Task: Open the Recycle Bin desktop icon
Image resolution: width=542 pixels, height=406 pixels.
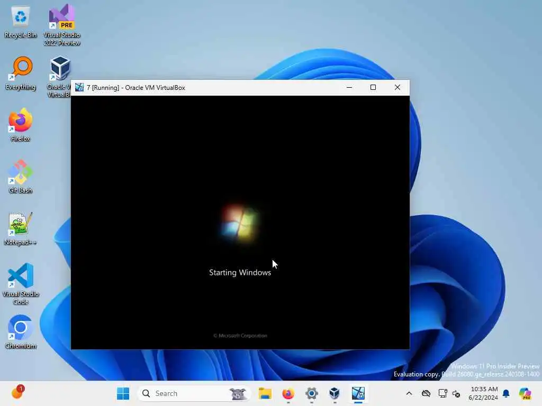Action: (x=21, y=22)
